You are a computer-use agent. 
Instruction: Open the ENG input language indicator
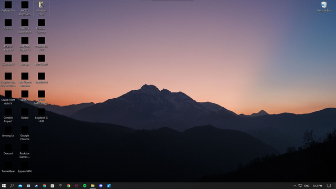pyautogui.click(x=307, y=186)
